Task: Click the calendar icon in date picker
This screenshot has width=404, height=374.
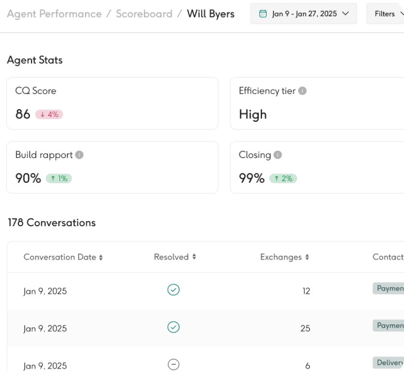Action: click(x=263, y=14)
